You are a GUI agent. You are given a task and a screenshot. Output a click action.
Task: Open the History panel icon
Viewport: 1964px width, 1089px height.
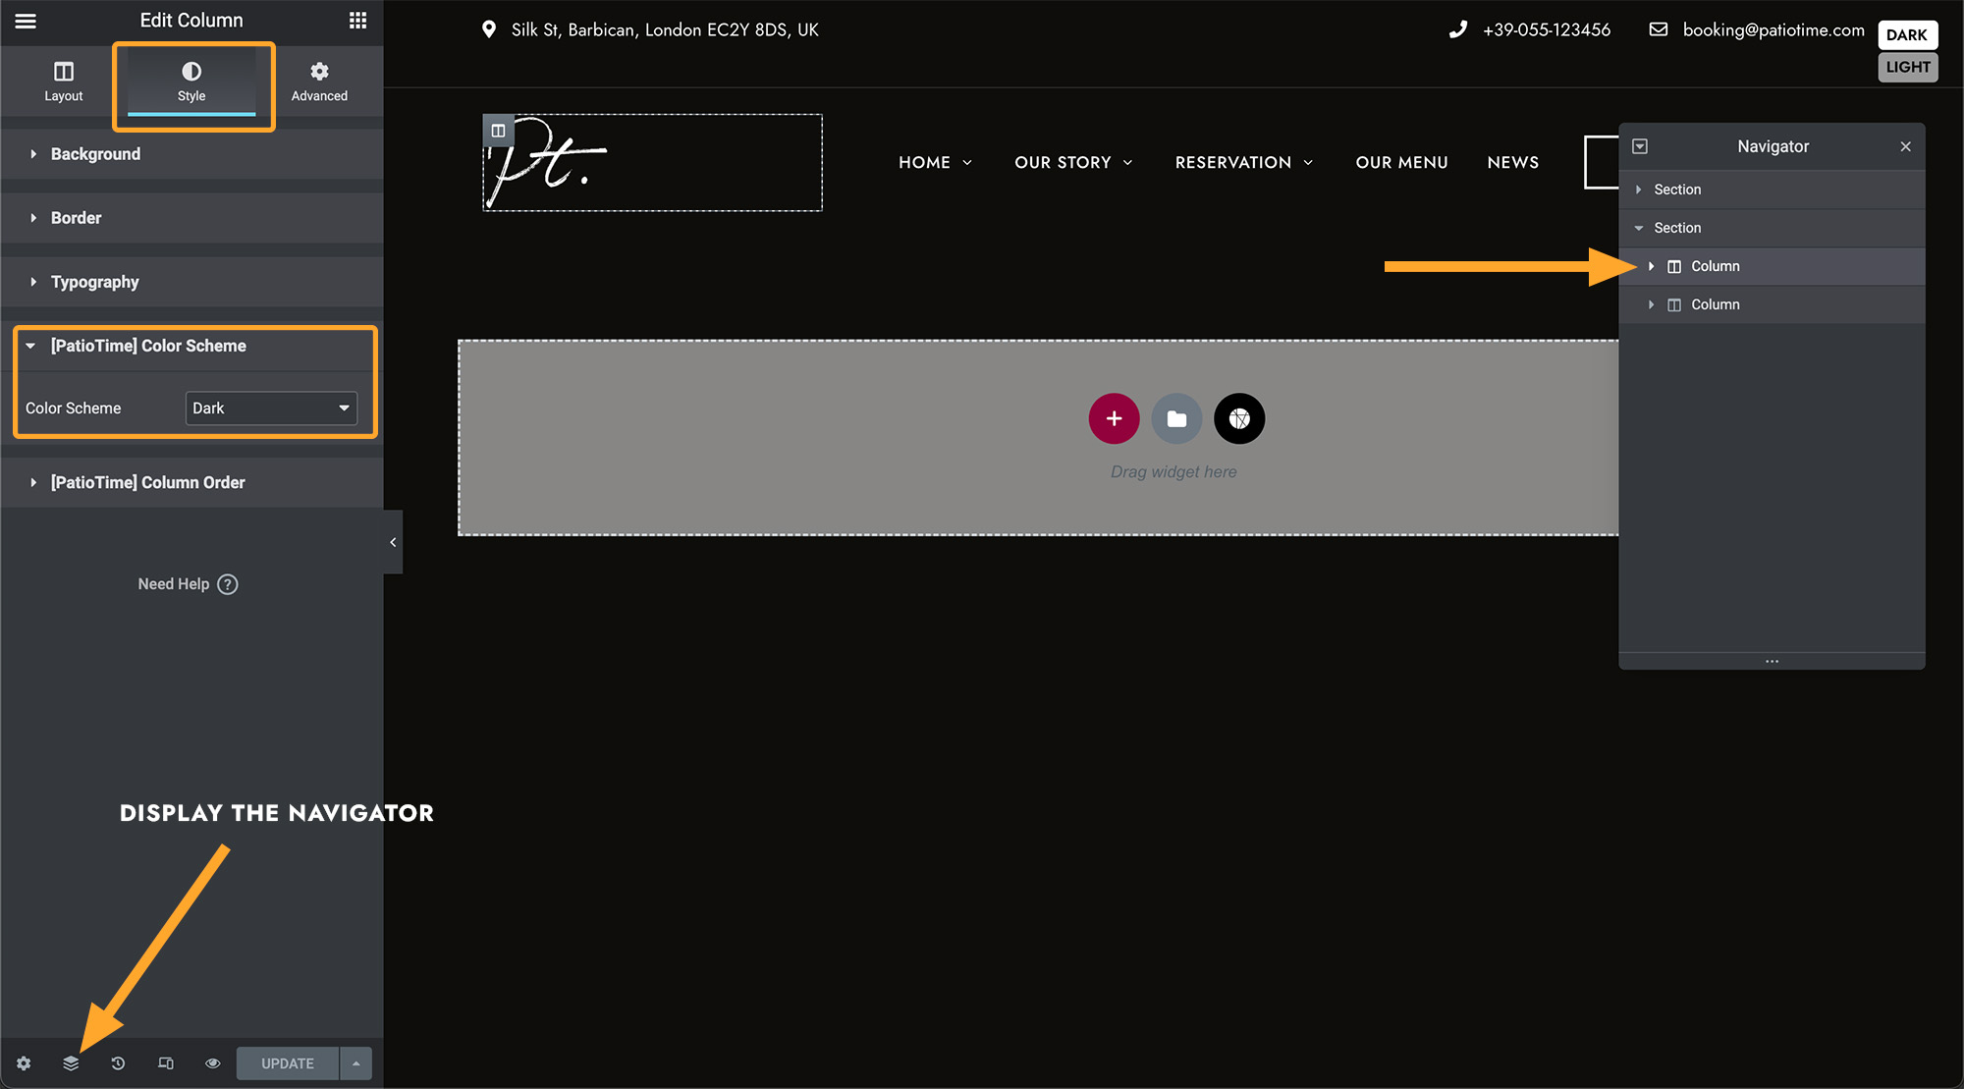(x=118, y=1063)
